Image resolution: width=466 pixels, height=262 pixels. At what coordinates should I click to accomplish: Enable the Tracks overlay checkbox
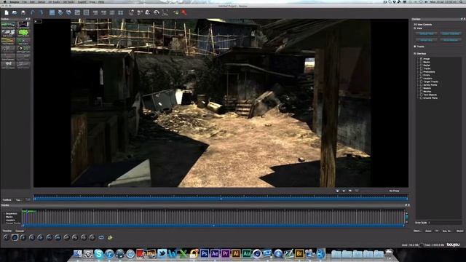tap(421, 68)
